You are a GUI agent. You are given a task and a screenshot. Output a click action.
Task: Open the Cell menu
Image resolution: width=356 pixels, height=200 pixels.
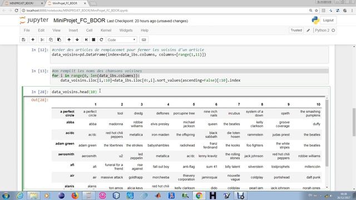click(89, 30)
